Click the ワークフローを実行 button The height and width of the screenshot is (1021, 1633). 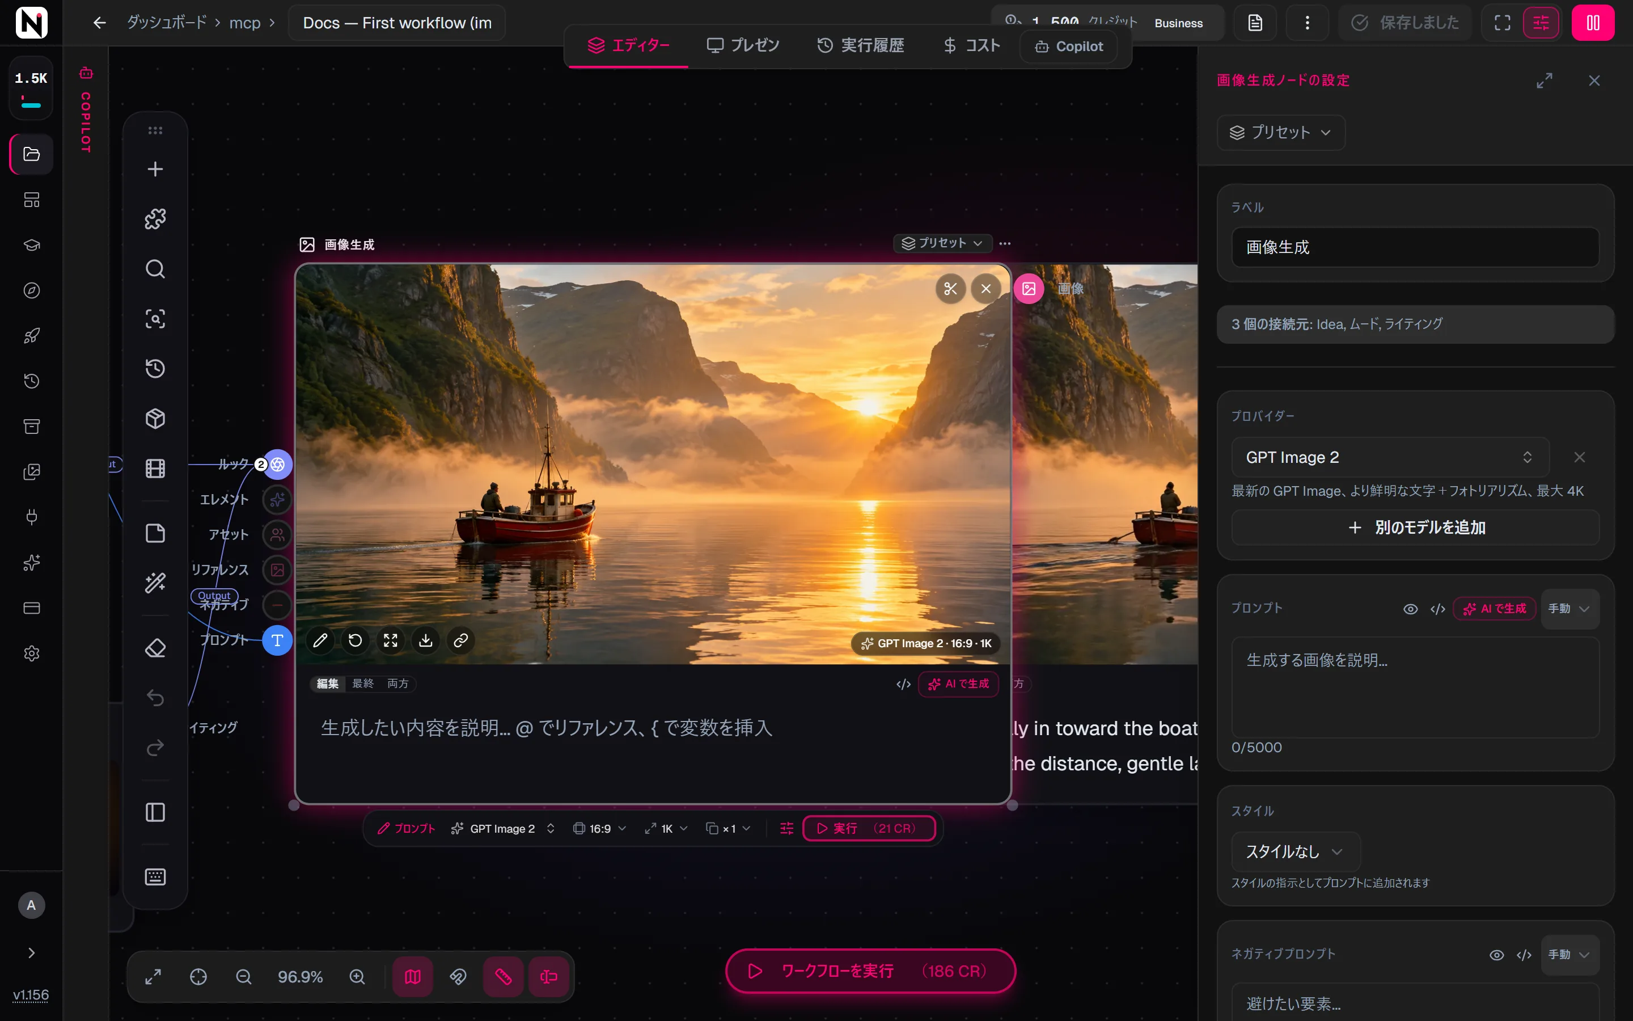point(870,971)
